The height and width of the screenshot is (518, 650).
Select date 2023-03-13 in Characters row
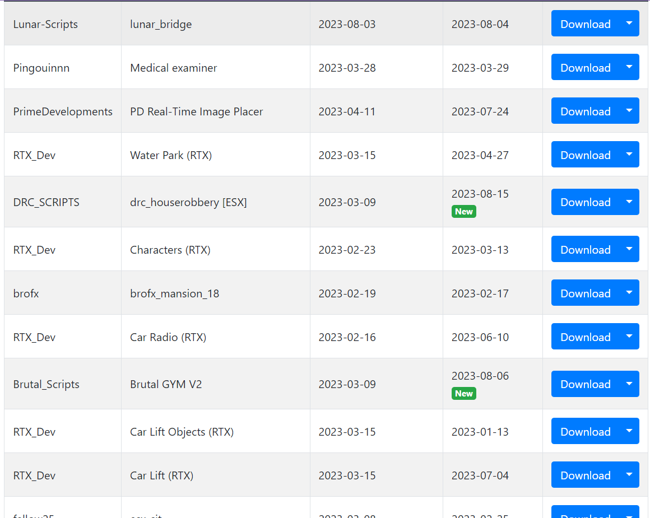tap(480, 250)
